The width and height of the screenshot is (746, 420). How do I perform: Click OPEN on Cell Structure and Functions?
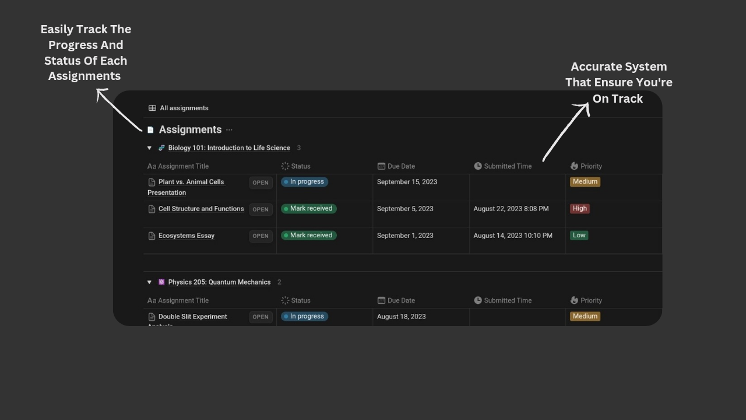point(261,209)
